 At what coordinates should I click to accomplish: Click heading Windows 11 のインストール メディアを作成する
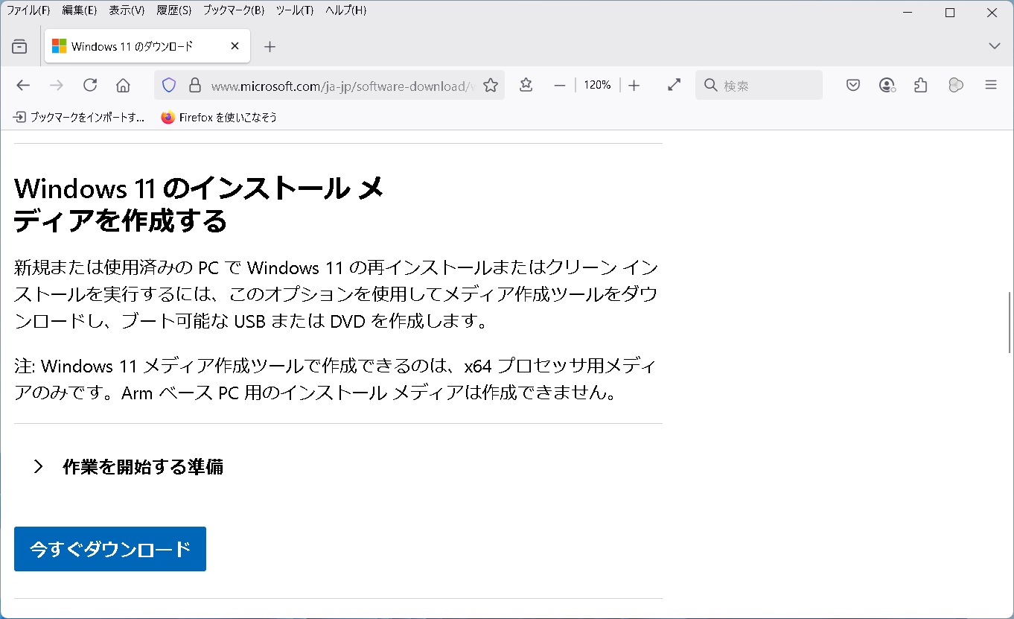coord(199,205)
